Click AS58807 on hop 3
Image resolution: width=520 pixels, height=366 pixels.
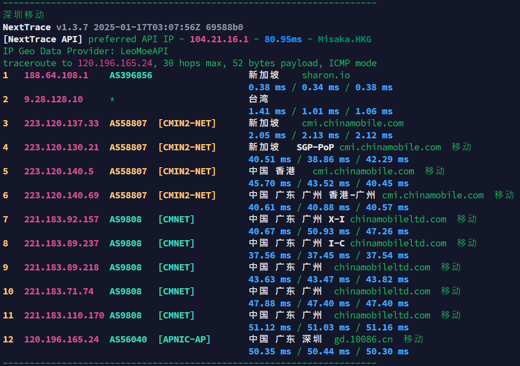[x=128, y=123]
